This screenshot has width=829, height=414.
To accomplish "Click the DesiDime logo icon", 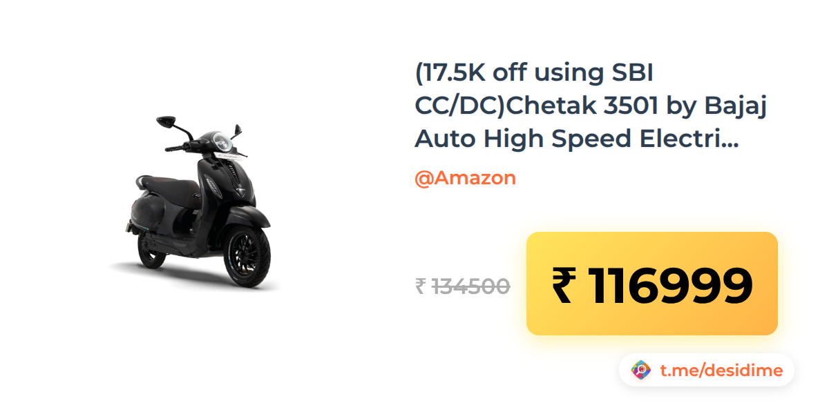I will (x=642, y=371).
